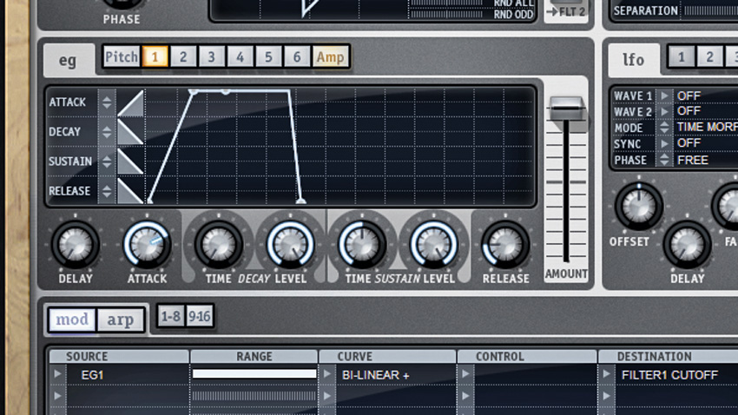Screen dimensions: 738x415
Task: Open the LFO SYNC dropdown arrow
Action: click(x=664, y=143)
